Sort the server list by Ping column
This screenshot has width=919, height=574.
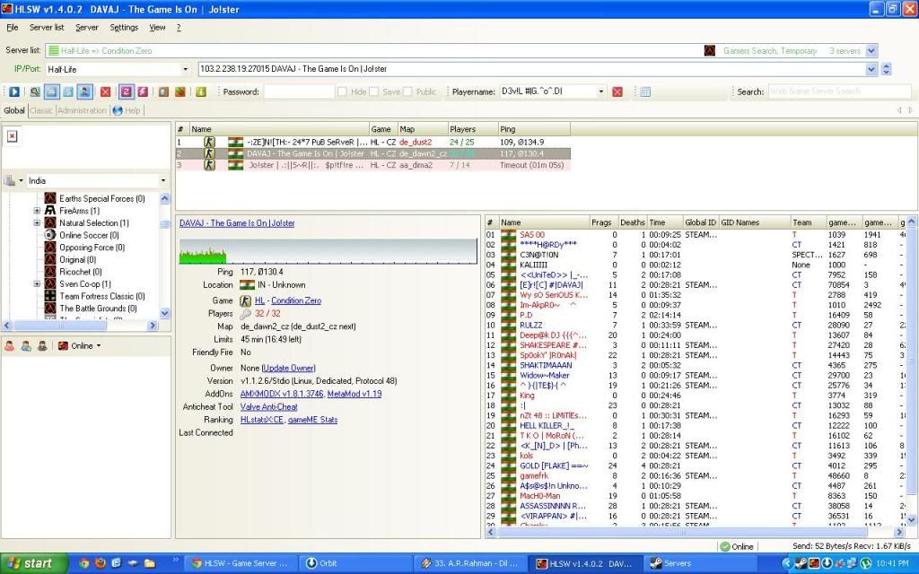click(x=533, y=129)
